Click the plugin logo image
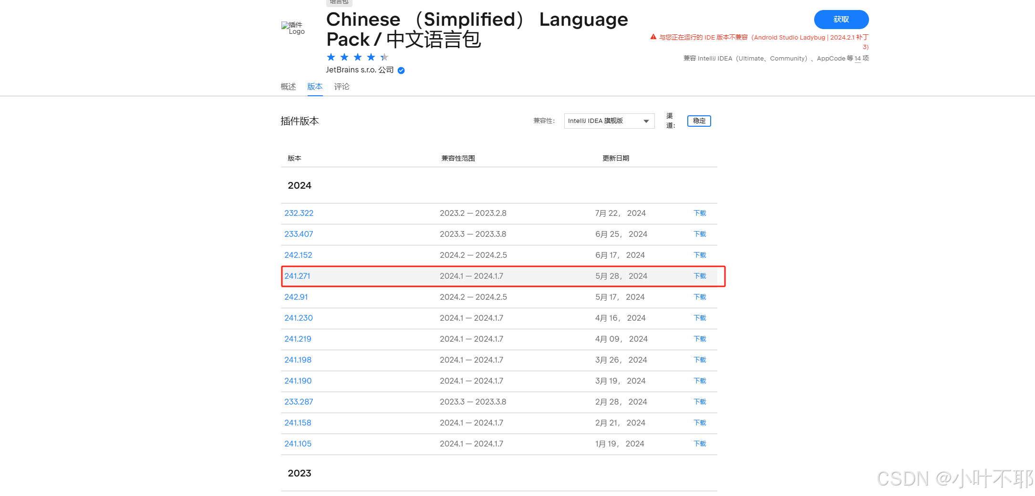 293,28
